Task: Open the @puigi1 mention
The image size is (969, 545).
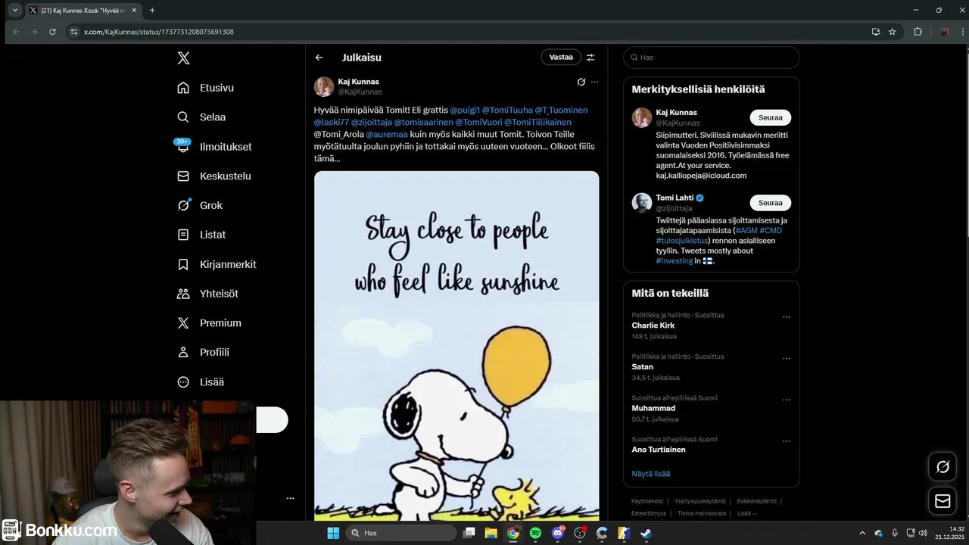Action: (465, 111)
